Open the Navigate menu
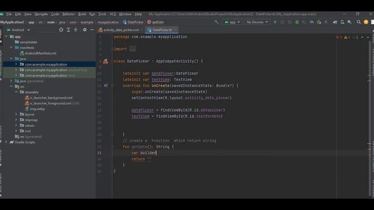The height and width of the screenshot is (210, 374). [41, 14]
